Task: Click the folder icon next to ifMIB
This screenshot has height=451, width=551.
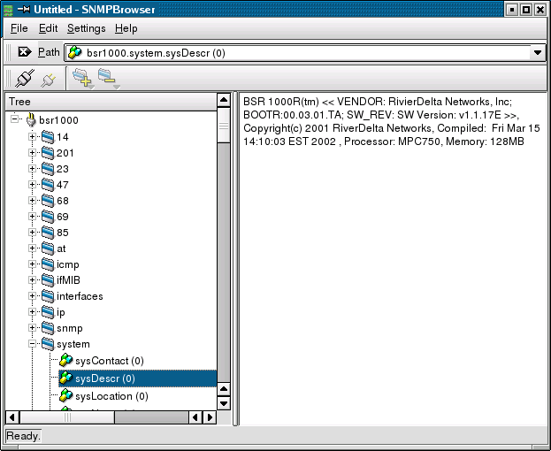Action: tap(48, 280)
